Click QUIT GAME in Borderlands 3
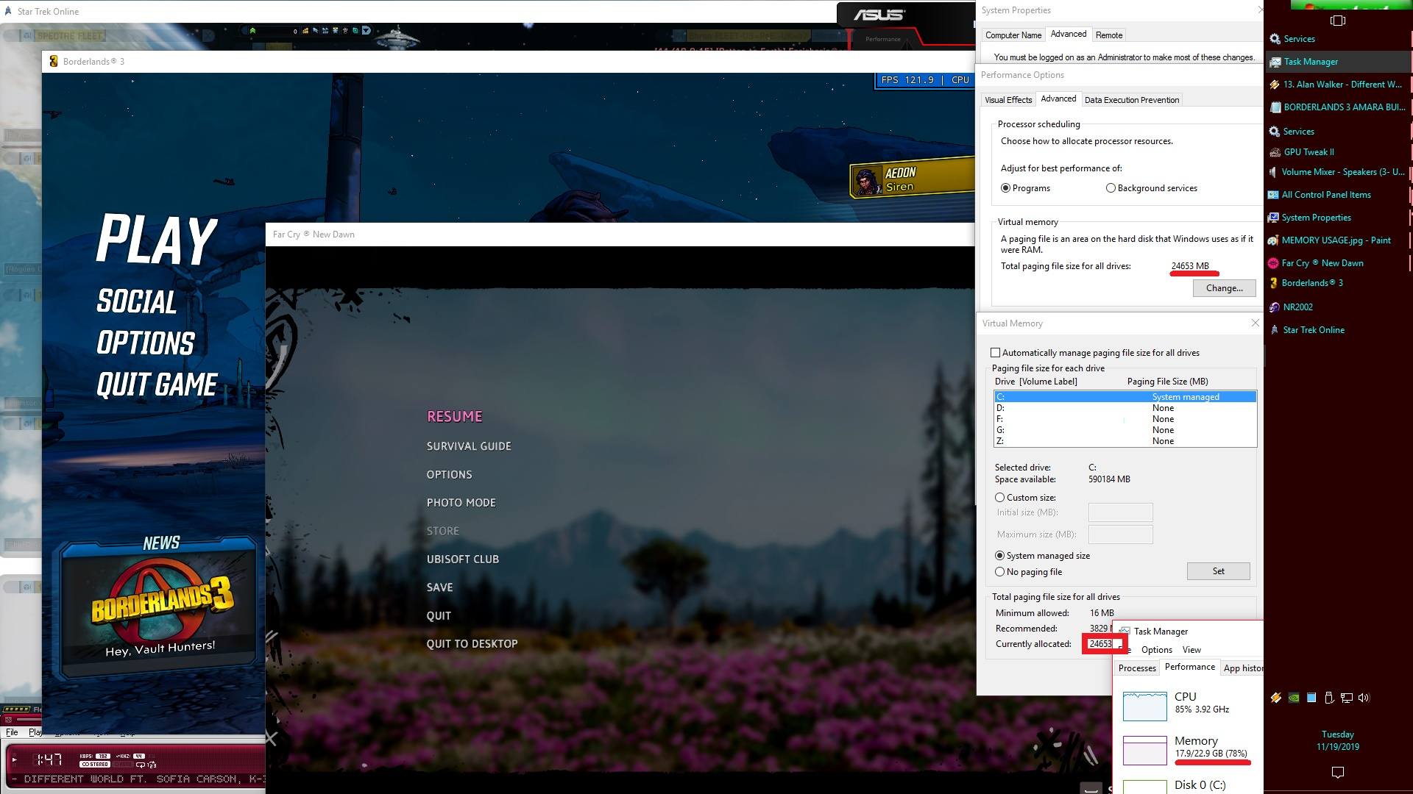 click(157, 385)
